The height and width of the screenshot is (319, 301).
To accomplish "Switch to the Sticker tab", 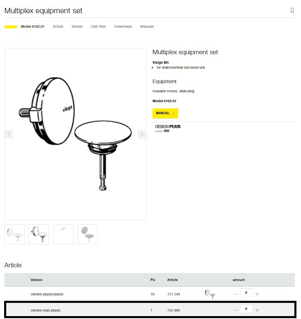I will [x=77, y=26].
